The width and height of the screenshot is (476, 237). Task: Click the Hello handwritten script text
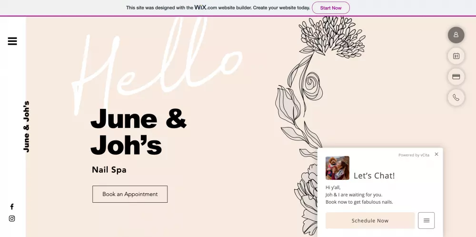coord(157,64)
